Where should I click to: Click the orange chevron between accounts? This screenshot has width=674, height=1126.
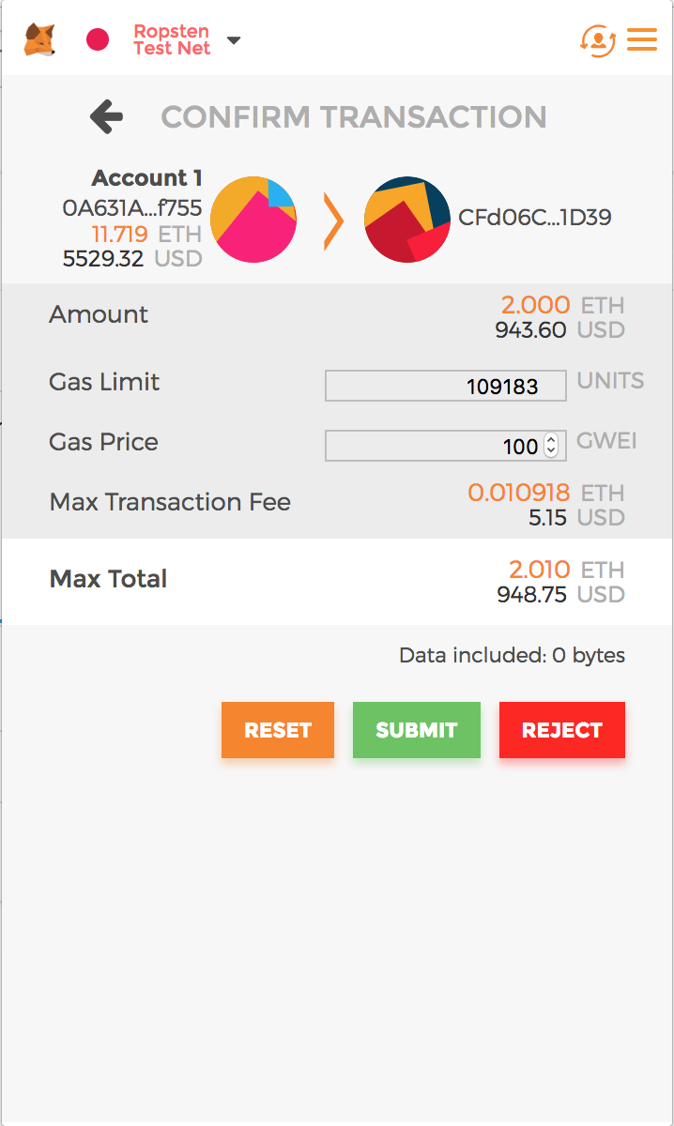(x=332, y=220)
